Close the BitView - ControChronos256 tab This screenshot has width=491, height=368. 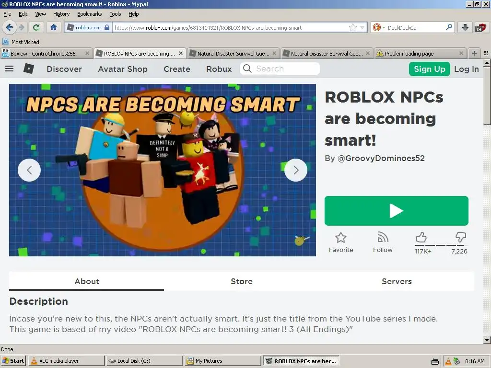coord(87,54)
